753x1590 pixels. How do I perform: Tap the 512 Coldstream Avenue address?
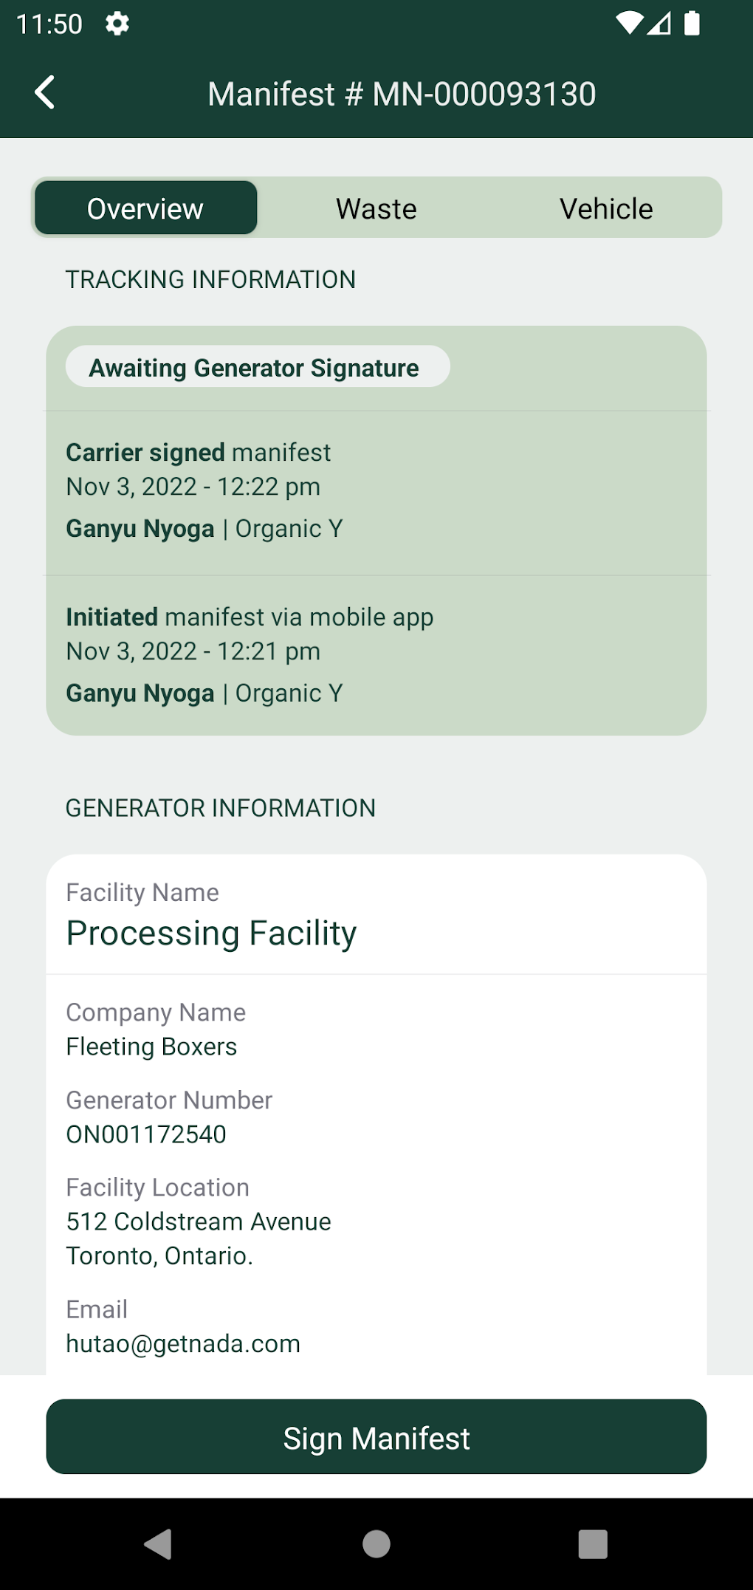199,1221
